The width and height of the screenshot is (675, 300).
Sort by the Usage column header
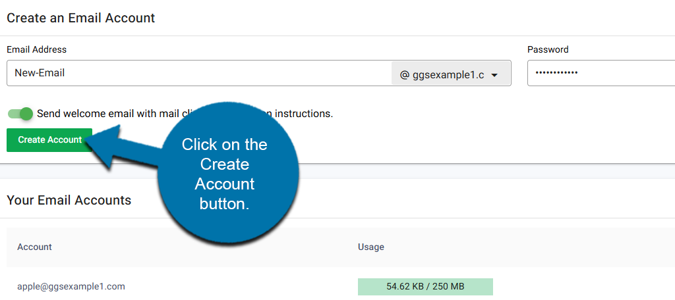370,247
